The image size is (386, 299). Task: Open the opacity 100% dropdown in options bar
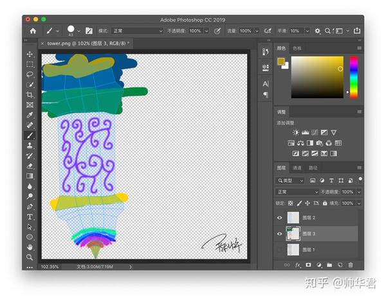[207, 31]
